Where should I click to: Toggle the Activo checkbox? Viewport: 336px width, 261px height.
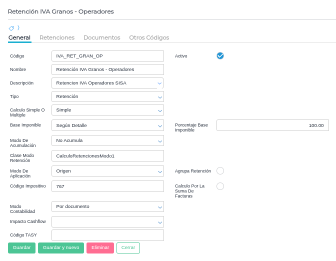[x=220, y=55]
